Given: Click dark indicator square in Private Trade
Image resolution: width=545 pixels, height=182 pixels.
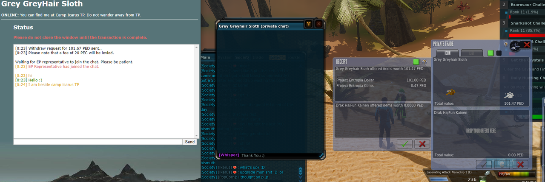Looking at the screenshot, I should [499, 53].
